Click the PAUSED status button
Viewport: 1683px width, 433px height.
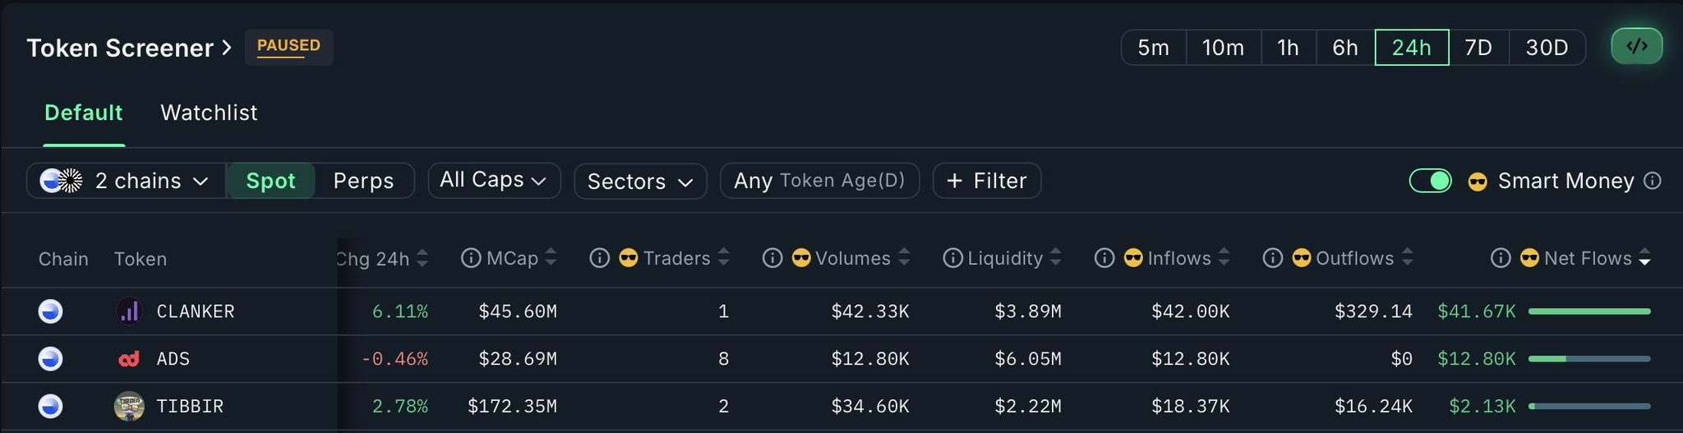288,46
